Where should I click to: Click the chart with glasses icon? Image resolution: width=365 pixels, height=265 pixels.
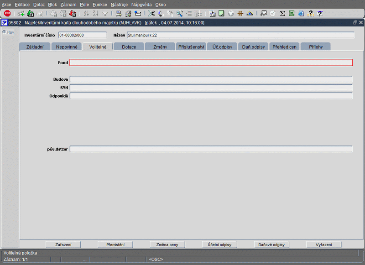click(x=263, y=14)
